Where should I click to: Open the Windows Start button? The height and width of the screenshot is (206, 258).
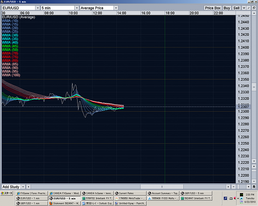(x=7, y=193)
